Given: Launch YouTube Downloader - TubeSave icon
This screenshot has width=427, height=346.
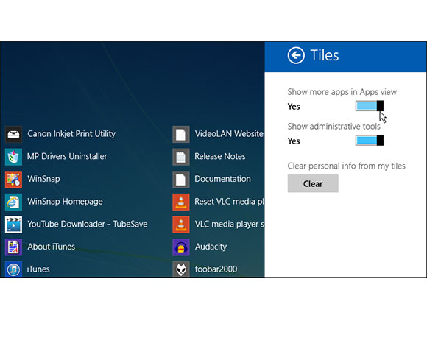Looking at the screenshot, I should [x=13, y=225].
